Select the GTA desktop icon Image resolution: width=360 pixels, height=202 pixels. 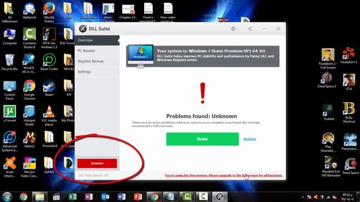click(349, 82)
